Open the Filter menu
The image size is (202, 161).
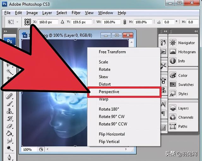[x=76, y=13]
